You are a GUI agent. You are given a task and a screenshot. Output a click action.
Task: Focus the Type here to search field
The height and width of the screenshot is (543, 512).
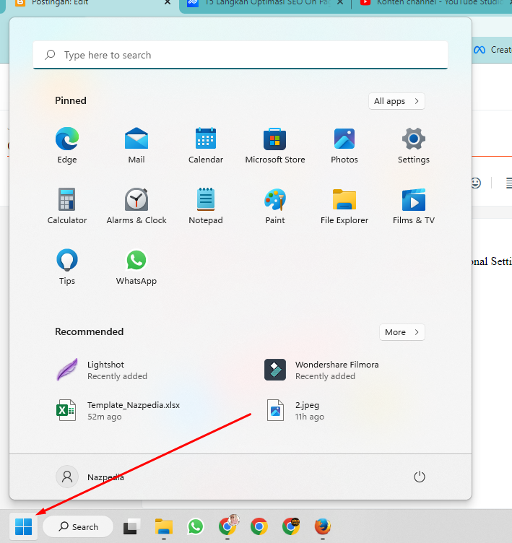click(240, 55)
